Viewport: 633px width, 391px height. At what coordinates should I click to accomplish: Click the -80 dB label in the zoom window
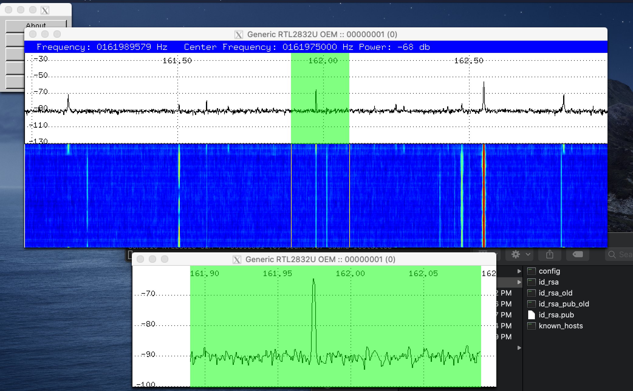[x=148, y=324]
